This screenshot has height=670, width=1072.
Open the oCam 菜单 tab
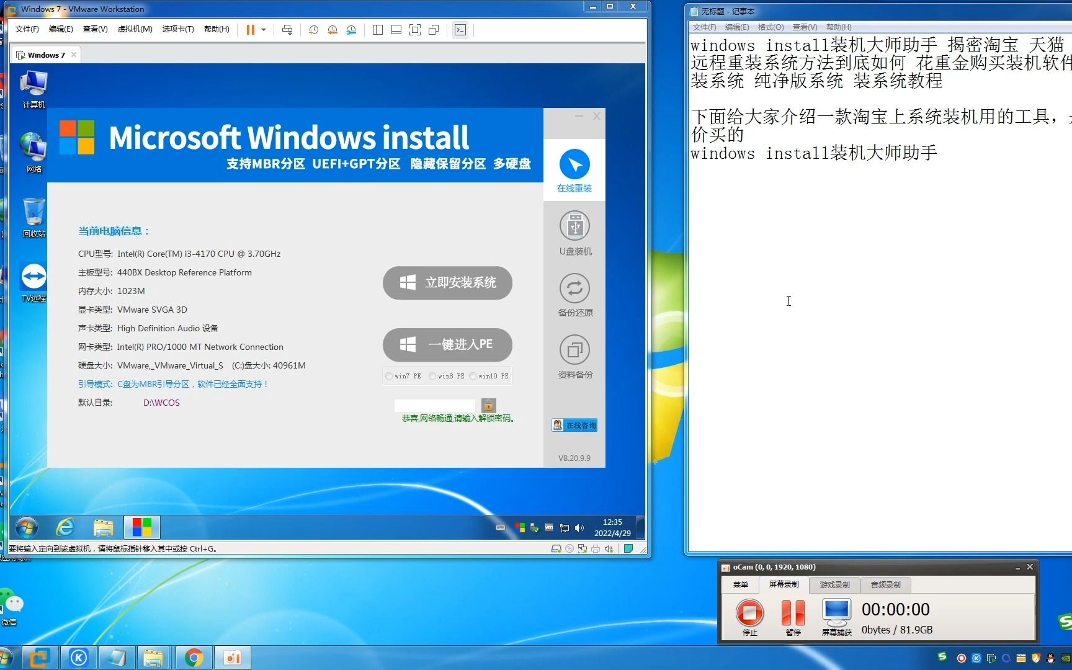(740, 584)
